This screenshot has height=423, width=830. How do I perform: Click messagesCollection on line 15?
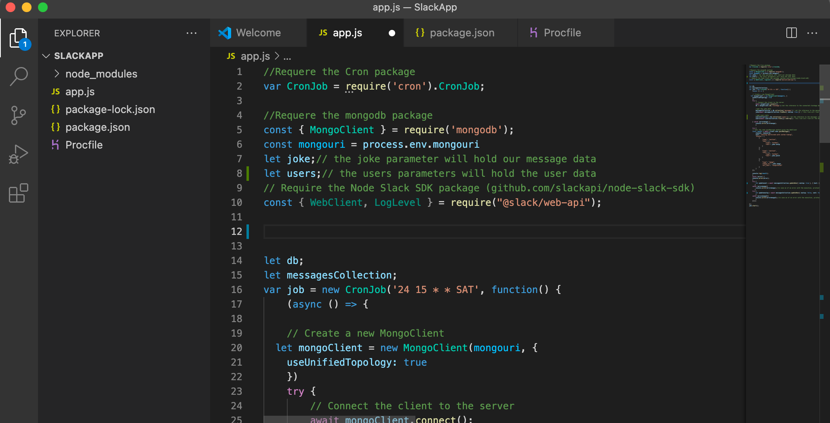[x=339, y=275]
